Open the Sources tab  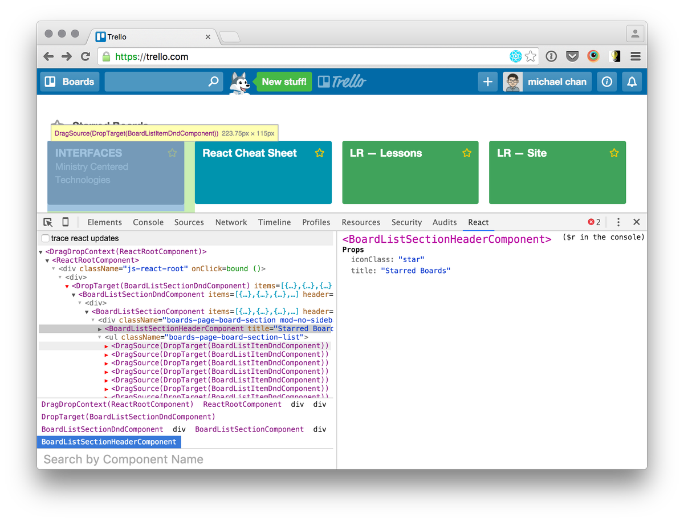coord(189,222)
